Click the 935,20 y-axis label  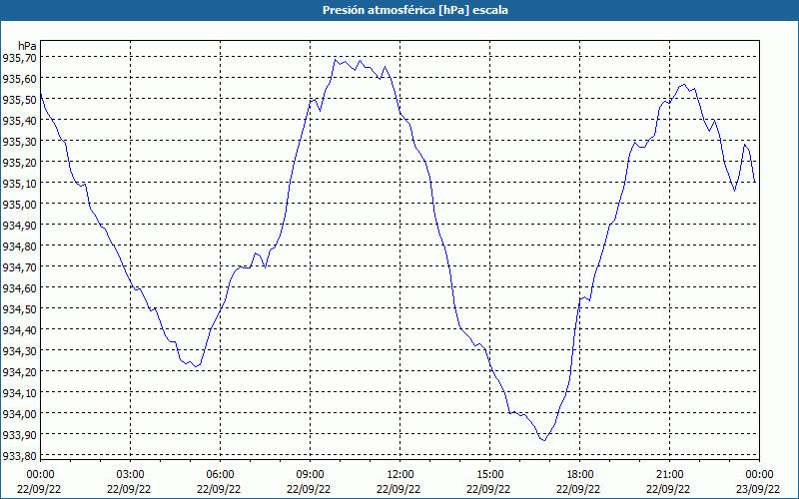[19, 163]
